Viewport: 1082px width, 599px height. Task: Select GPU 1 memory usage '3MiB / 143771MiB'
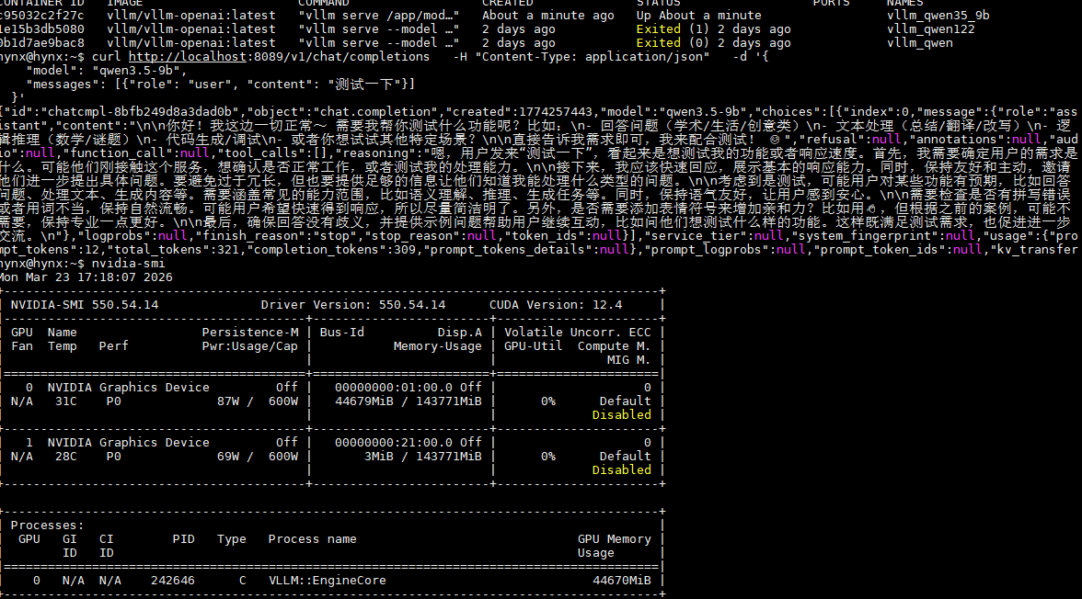tap(423, 457)
